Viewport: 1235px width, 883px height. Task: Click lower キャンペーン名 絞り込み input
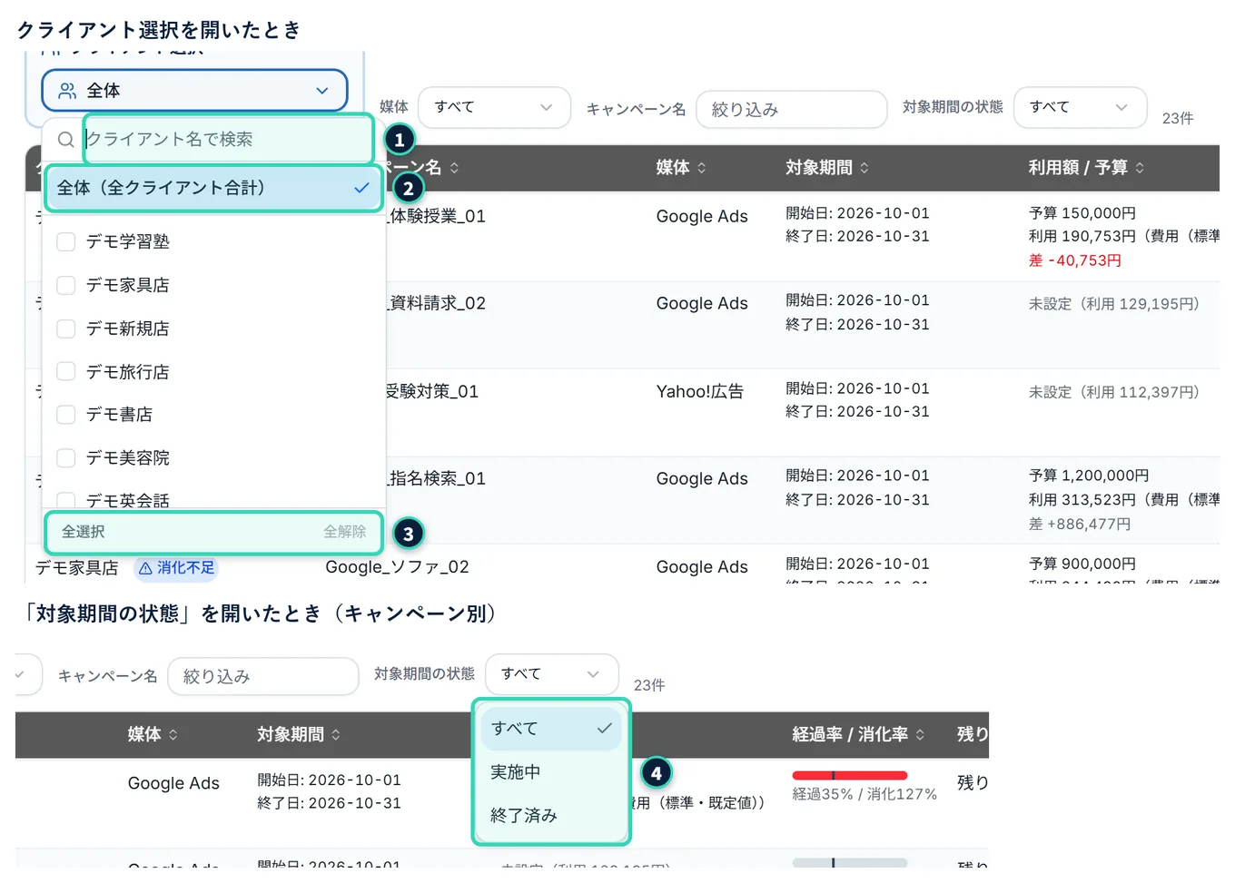[263, 677]
